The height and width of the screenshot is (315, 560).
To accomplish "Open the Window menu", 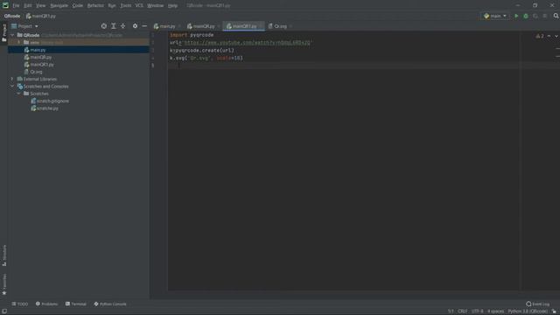I will (x=156, y=5).
